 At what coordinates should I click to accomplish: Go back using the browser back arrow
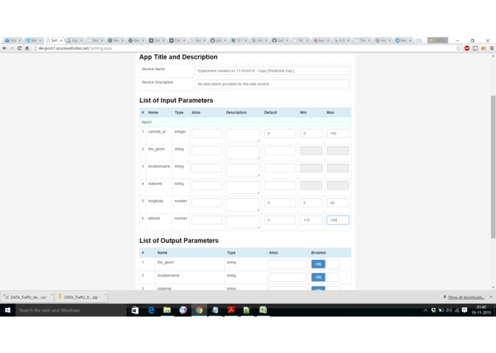(x=4, y=48)
